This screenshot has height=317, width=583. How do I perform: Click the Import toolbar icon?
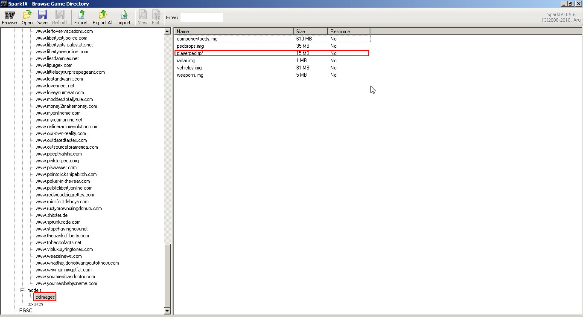point(124,18)
